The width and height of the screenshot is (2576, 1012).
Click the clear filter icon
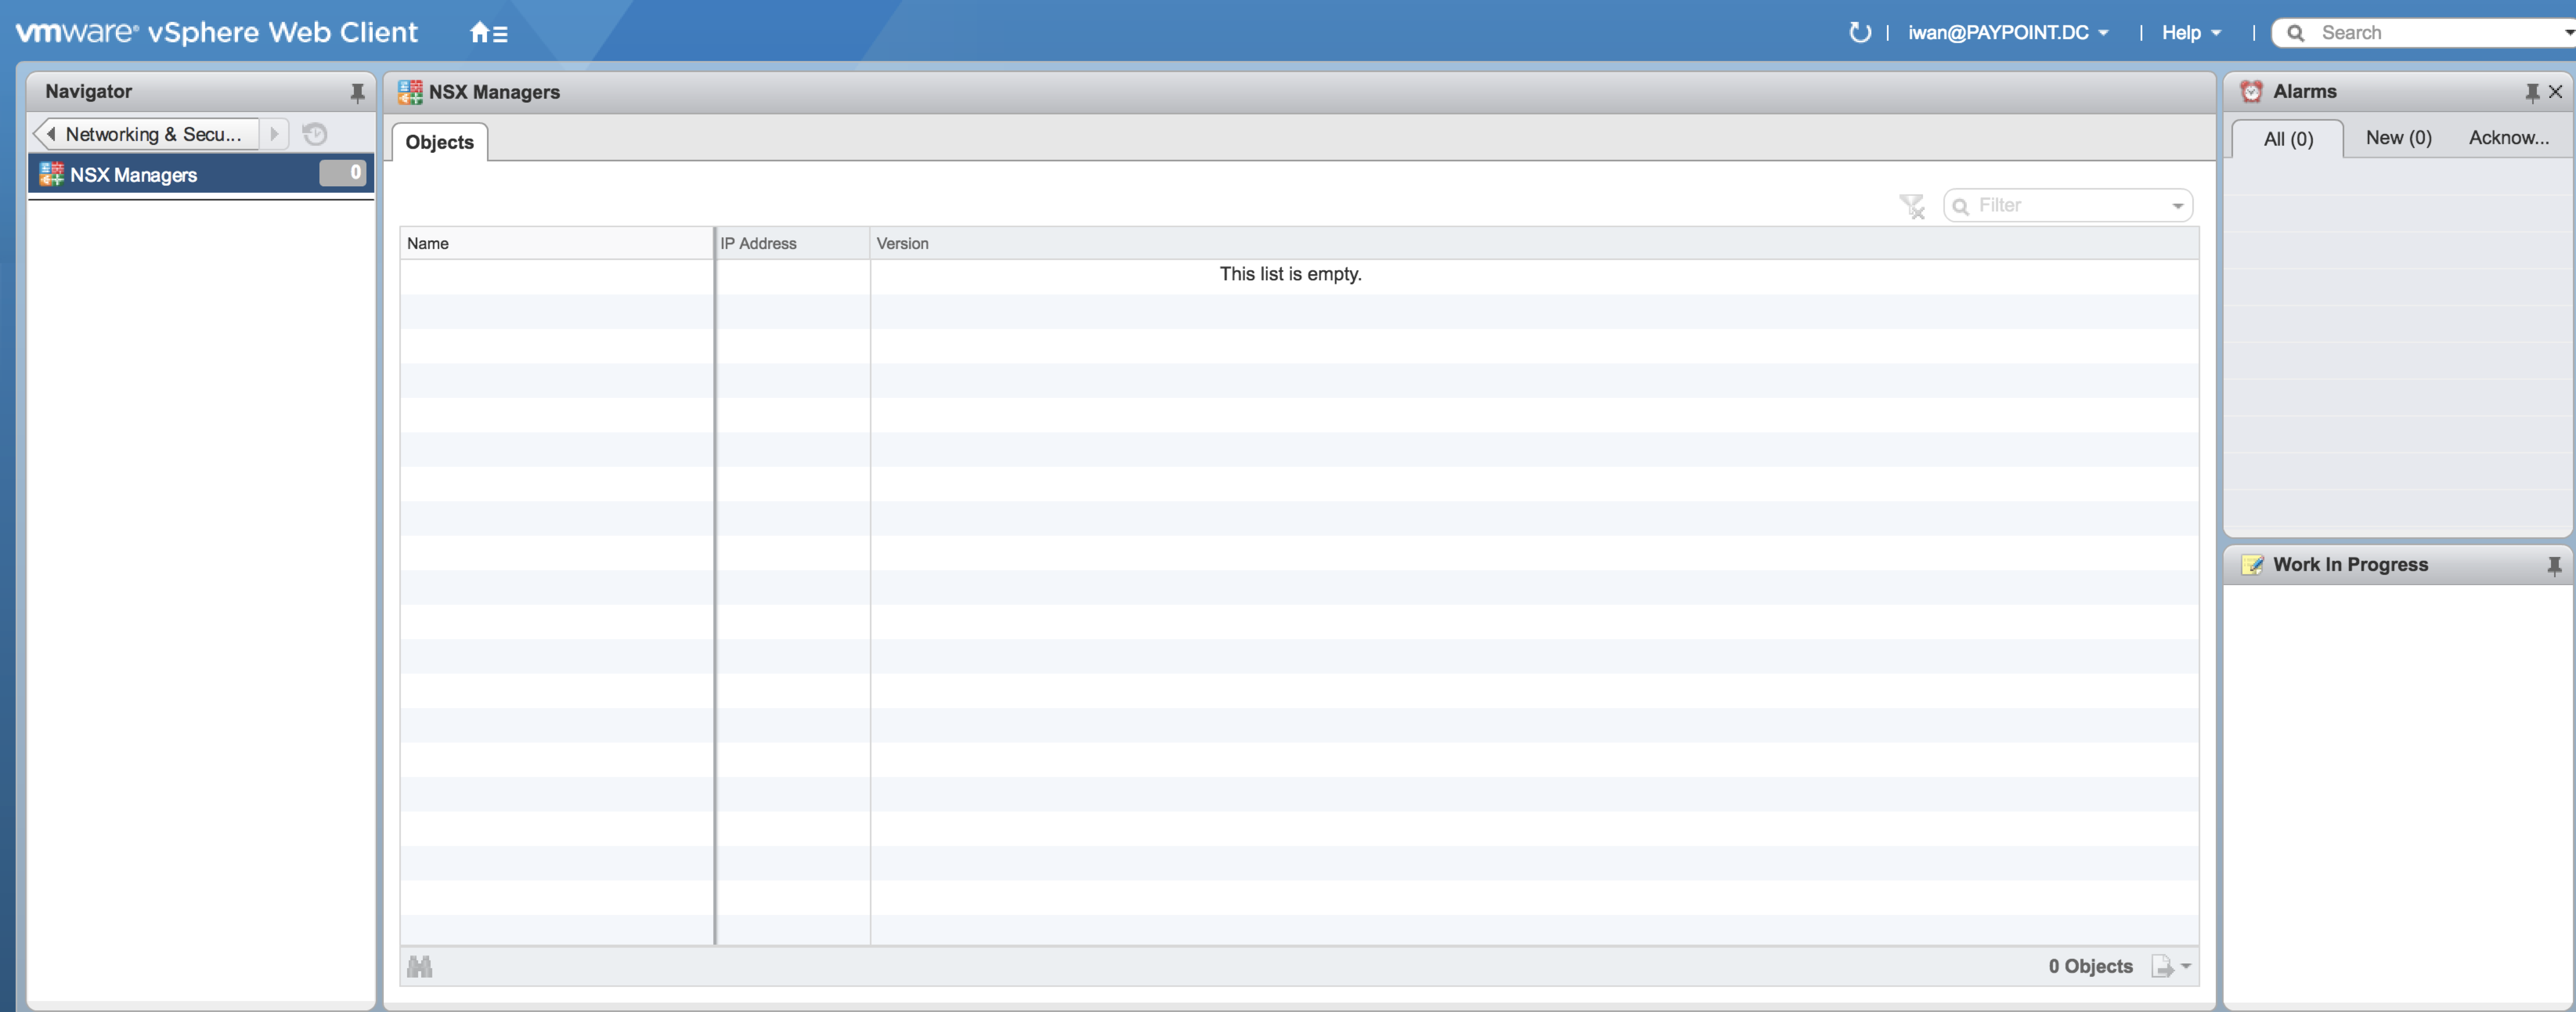pyautogui.click(x=1911, y=206)
